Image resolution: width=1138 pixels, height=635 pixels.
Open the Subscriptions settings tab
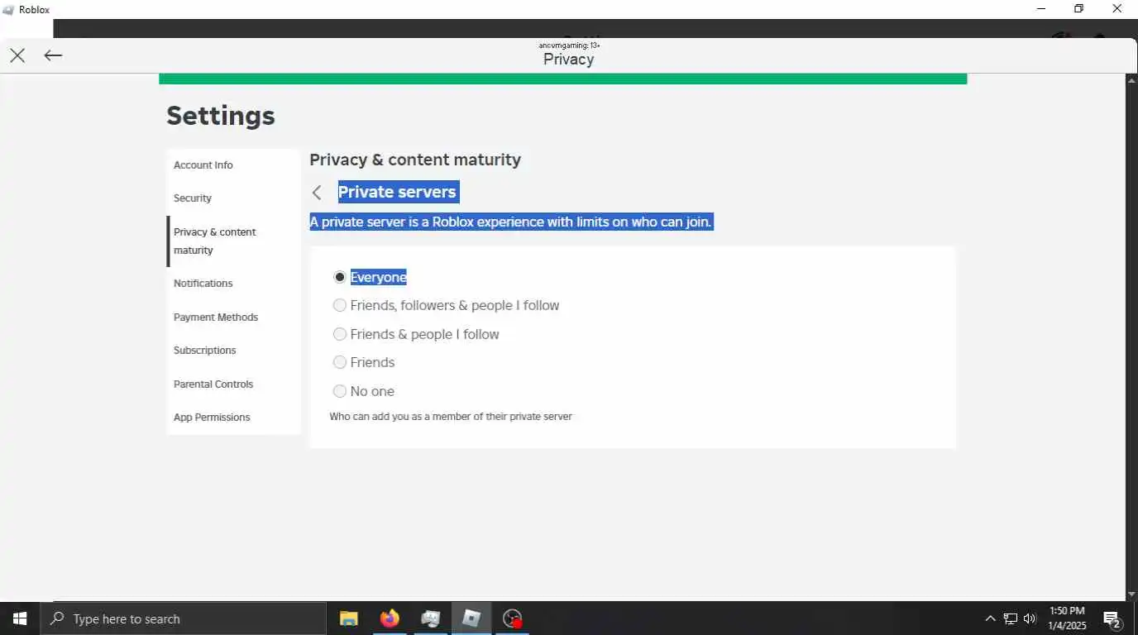coord(233,351)
